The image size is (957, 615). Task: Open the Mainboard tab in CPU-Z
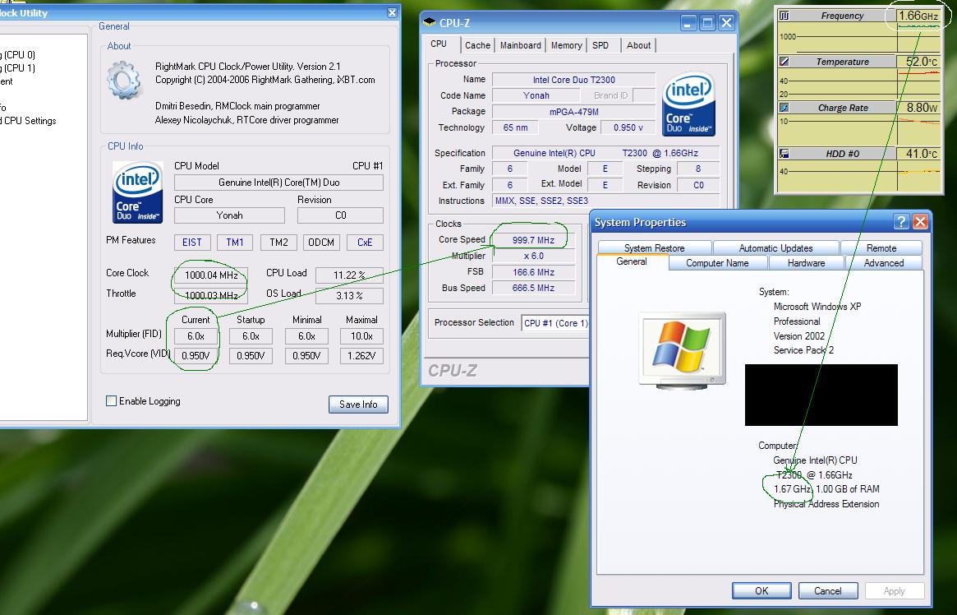click(521, 45)
